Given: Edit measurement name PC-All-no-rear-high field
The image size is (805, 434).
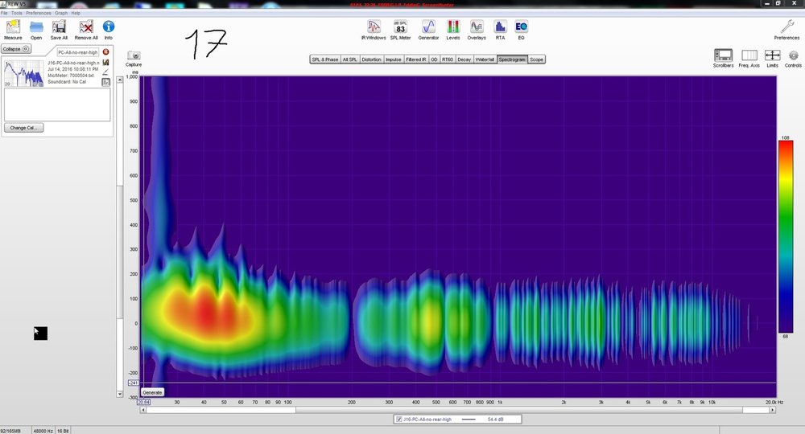Looking at the screenshot, I should click(77, 52).
